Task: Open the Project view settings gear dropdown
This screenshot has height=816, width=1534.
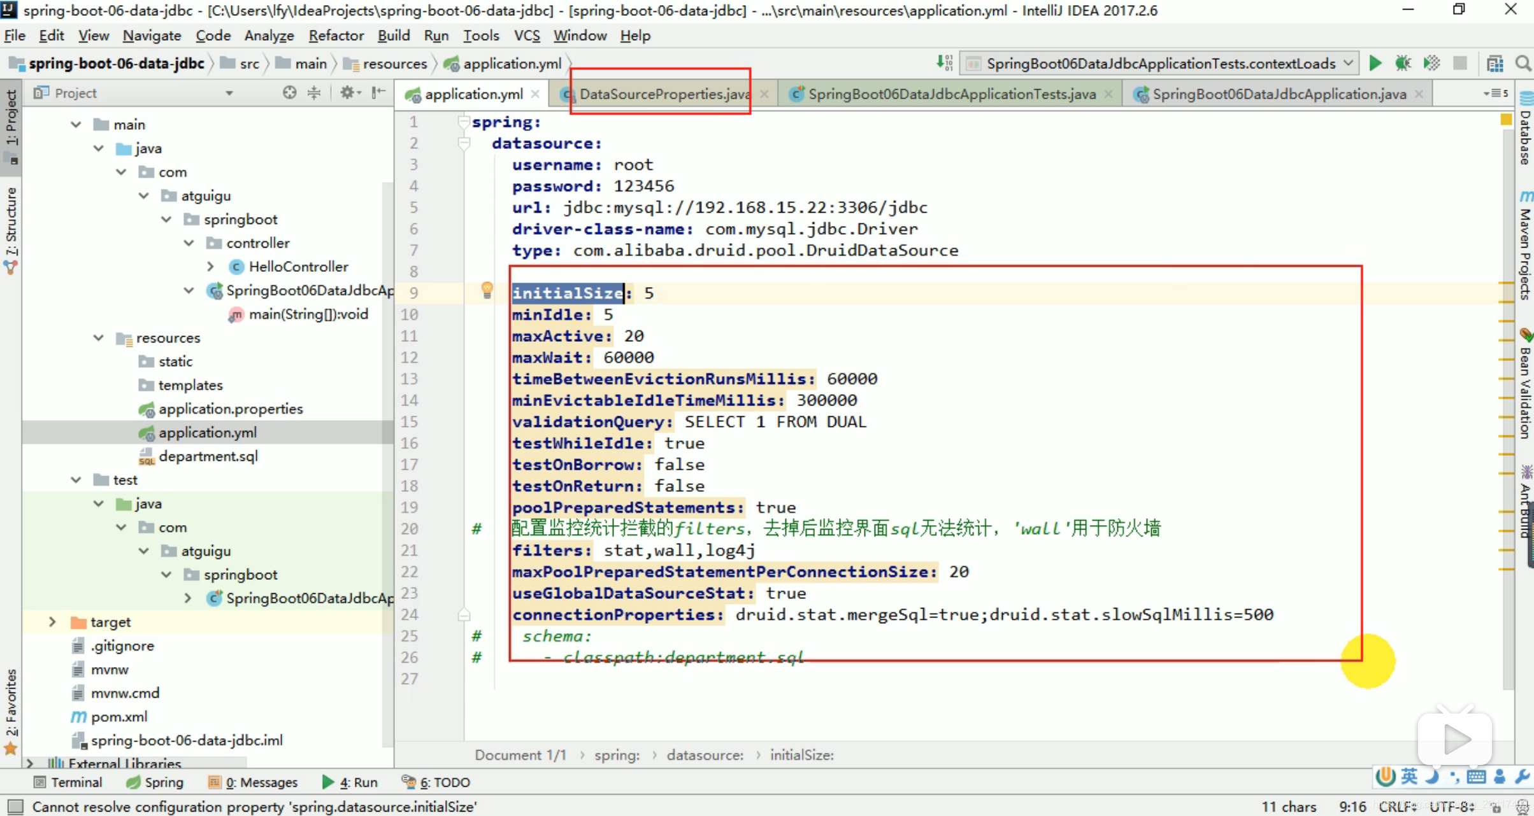Action: (350, 92)
